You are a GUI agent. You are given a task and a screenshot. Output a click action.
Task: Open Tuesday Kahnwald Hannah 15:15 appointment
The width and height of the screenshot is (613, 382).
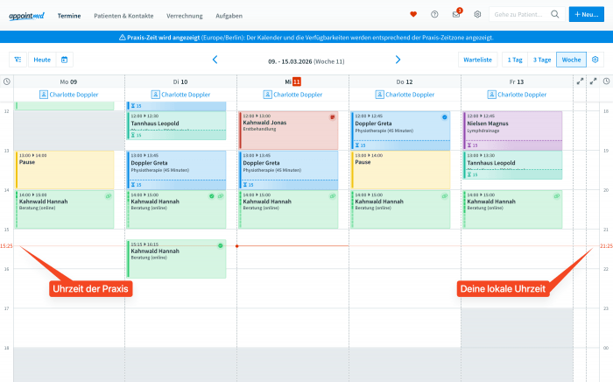pos(176,258)
